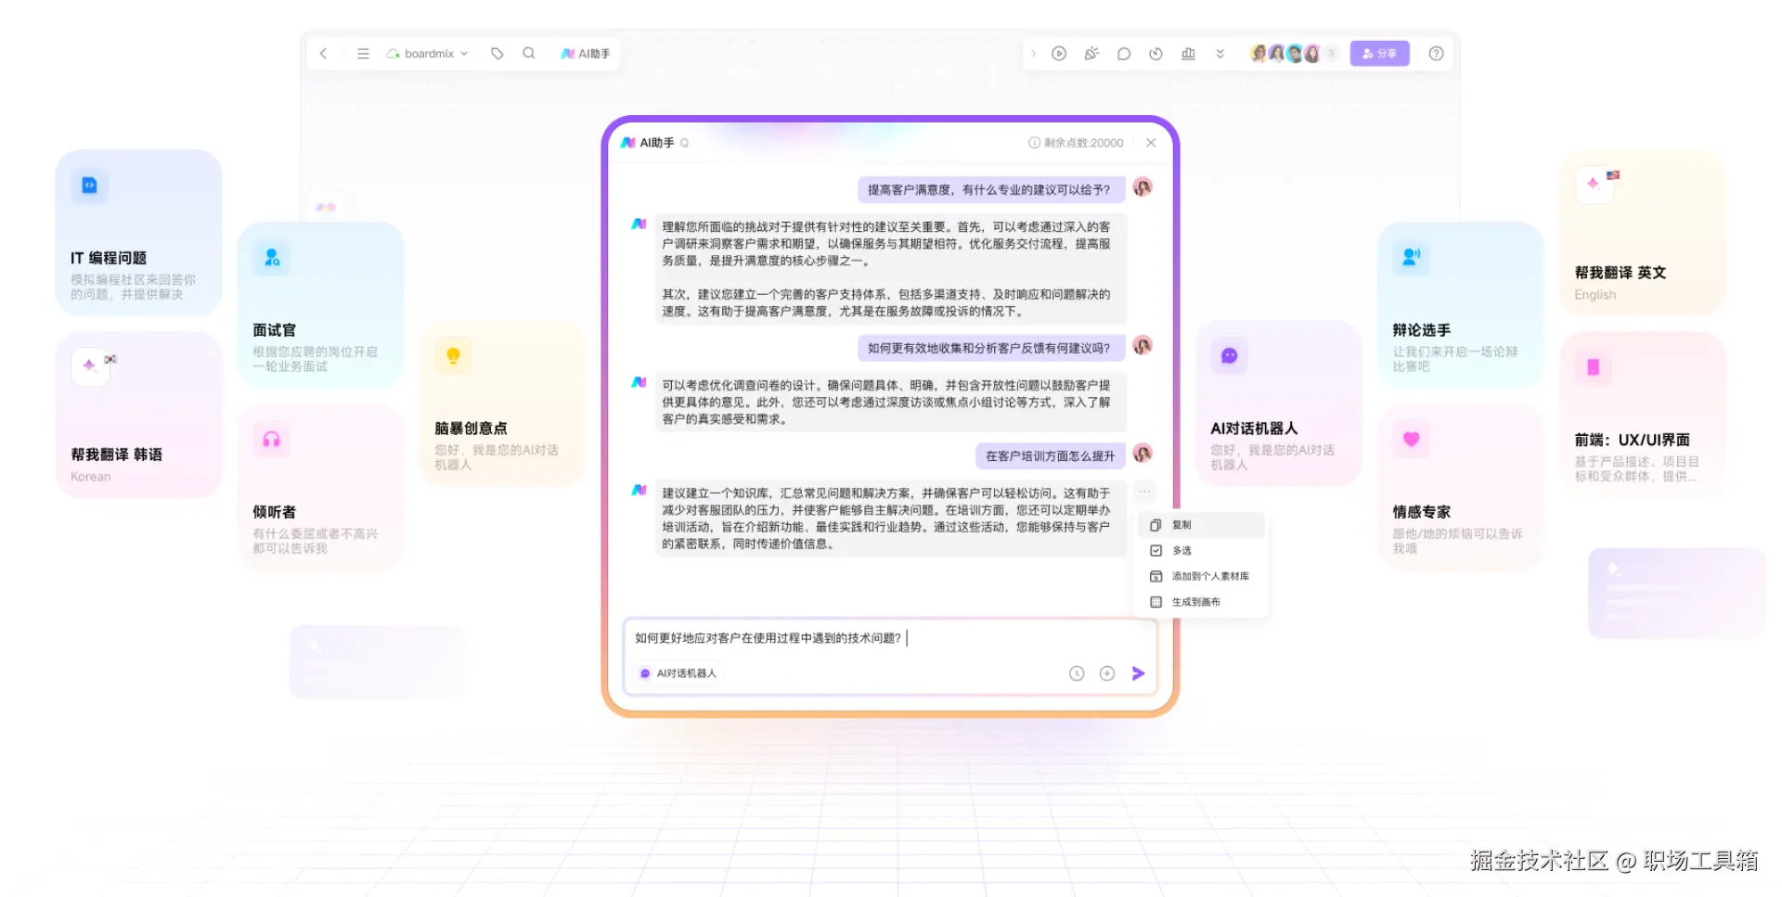The image size is (1782, 897).
Task: Collapse the toolbar with the double chevron
Action: 1220,53
